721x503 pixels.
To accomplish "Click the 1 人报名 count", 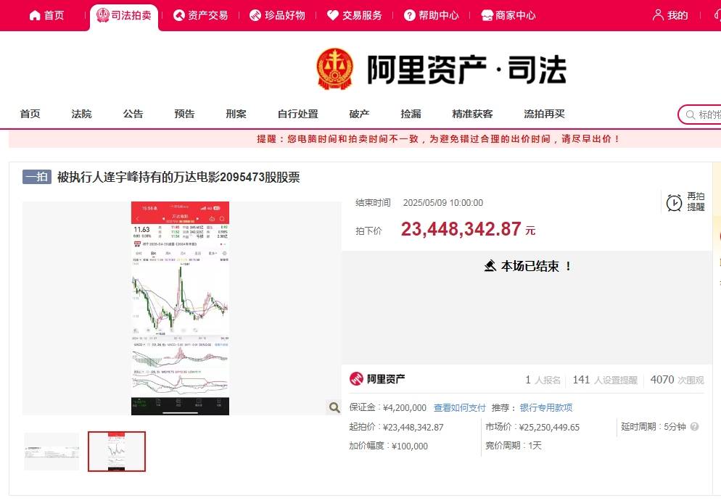I will point(543,380).
